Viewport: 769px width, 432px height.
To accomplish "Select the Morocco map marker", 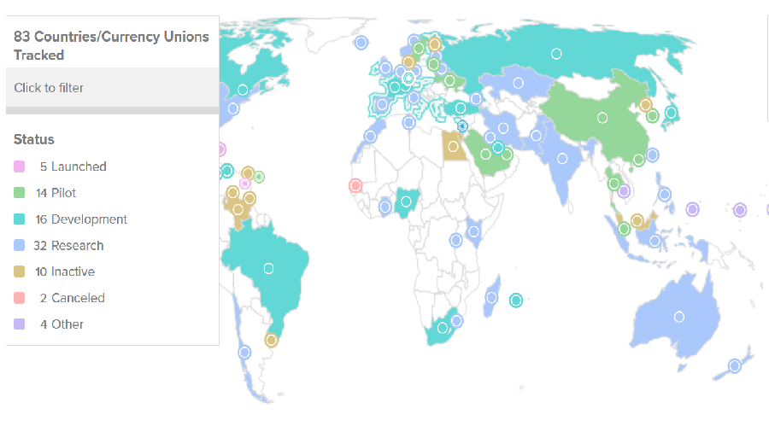I will click(370, 137).
